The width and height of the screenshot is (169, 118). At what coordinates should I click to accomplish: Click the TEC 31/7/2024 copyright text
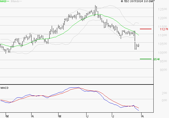pyautogui.click(x=138, y=1)
